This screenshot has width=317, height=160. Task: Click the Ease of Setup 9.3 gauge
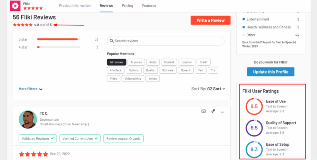(x=254, y=149)
